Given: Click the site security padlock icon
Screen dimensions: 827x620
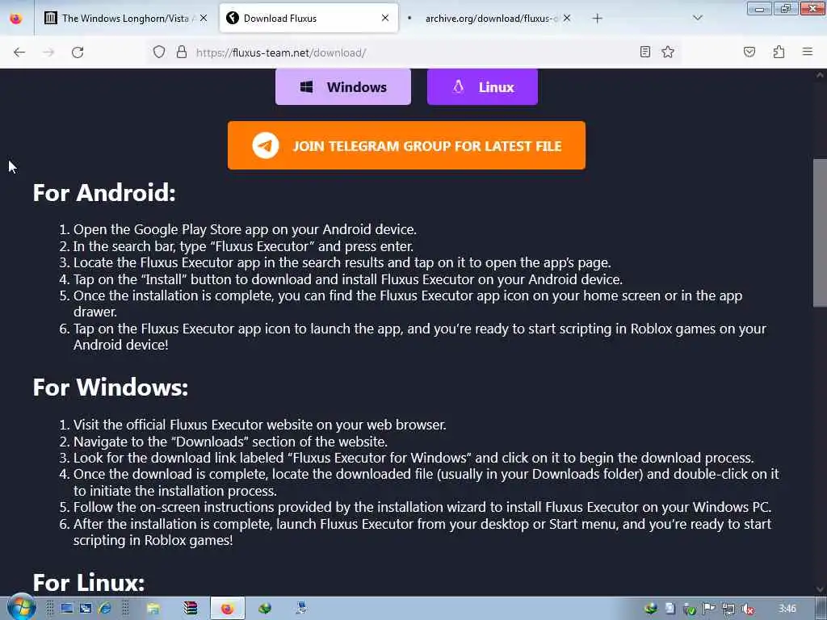Looking at the screenshot, I should click(x=182, y=52).
